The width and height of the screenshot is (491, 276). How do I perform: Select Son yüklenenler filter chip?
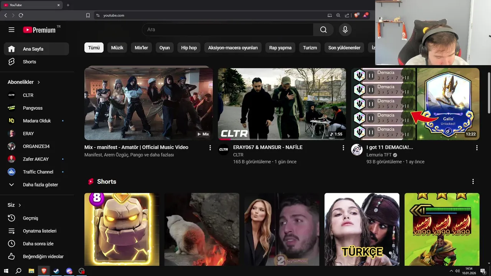344,48
